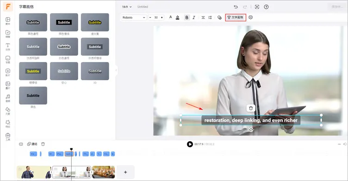Click the text style button outlined in red
The image size is (348, 181).
pyautogui.click(x=236, y=17)
